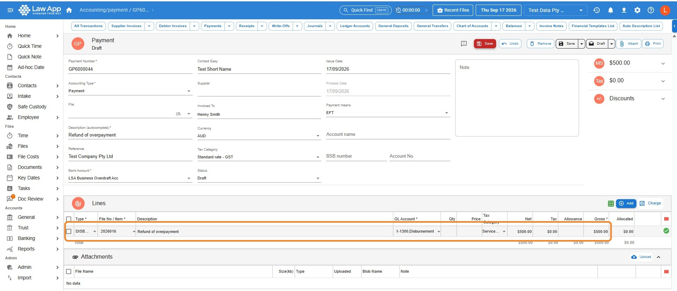Screen dimensions: 677x291
Task: Open the Chart of Accounts tab
Action: 472,26
